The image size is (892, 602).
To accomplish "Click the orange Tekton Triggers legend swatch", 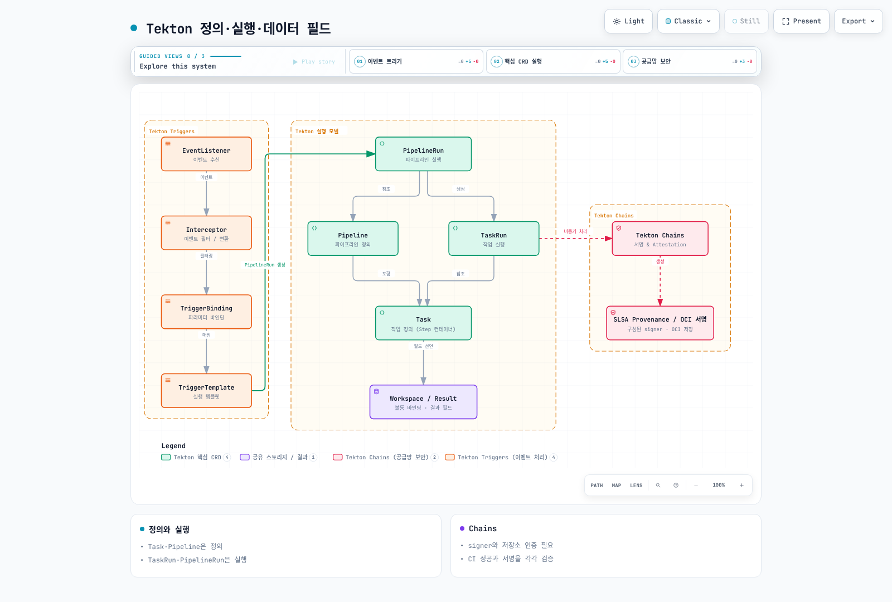I will click(450, 457).
